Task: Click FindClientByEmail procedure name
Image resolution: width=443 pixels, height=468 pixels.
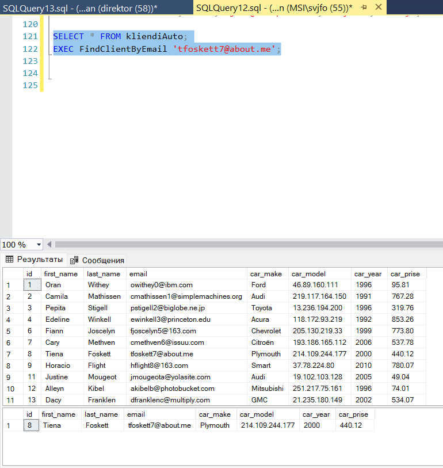Action: (x=123, y=49)
